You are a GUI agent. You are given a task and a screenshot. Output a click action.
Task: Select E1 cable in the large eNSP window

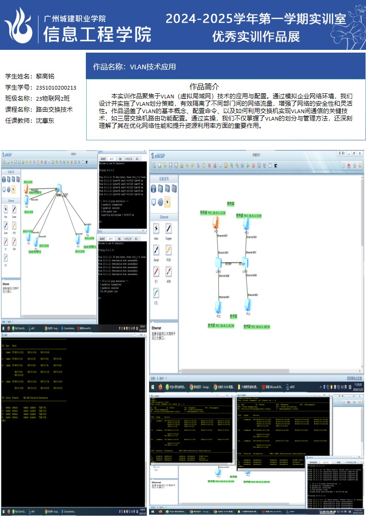tap(156, 272)
